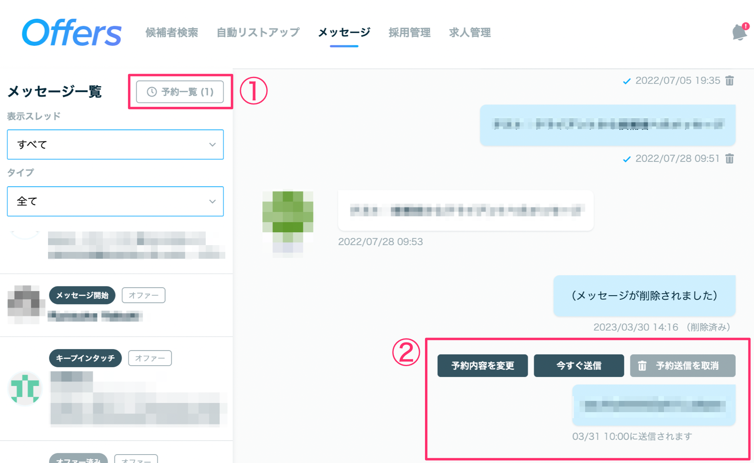The width and height of the screenshot is (754, 463).
Task: Click メッセージ一覧 heading
Action: (x=54, y=91)
